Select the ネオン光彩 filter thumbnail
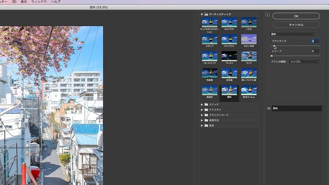This screenshot has width=329, height=185. [x=249, y=39]
